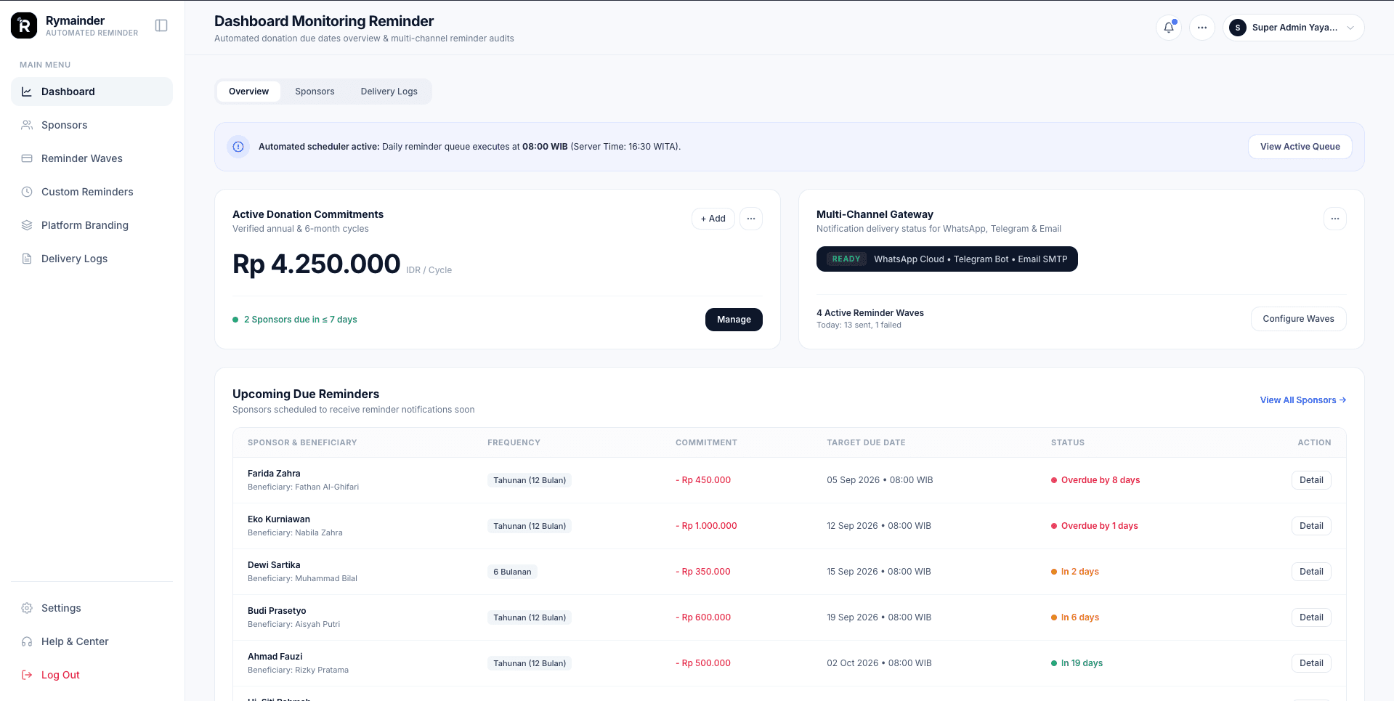
Task: Open Detail for Eko Kurniawan
Action: [x=1311, y=526]
